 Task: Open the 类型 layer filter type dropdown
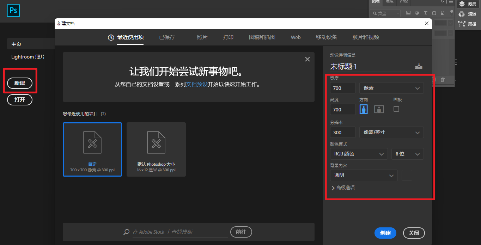(385, 13)
